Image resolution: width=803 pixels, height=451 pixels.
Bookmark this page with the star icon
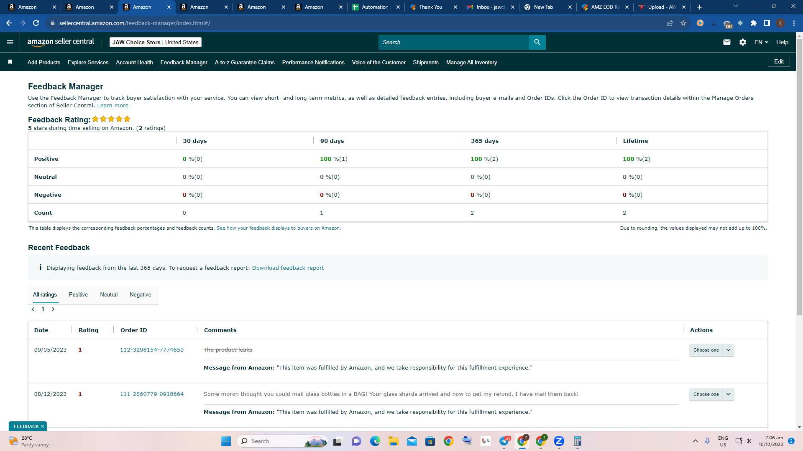point(683,23)
